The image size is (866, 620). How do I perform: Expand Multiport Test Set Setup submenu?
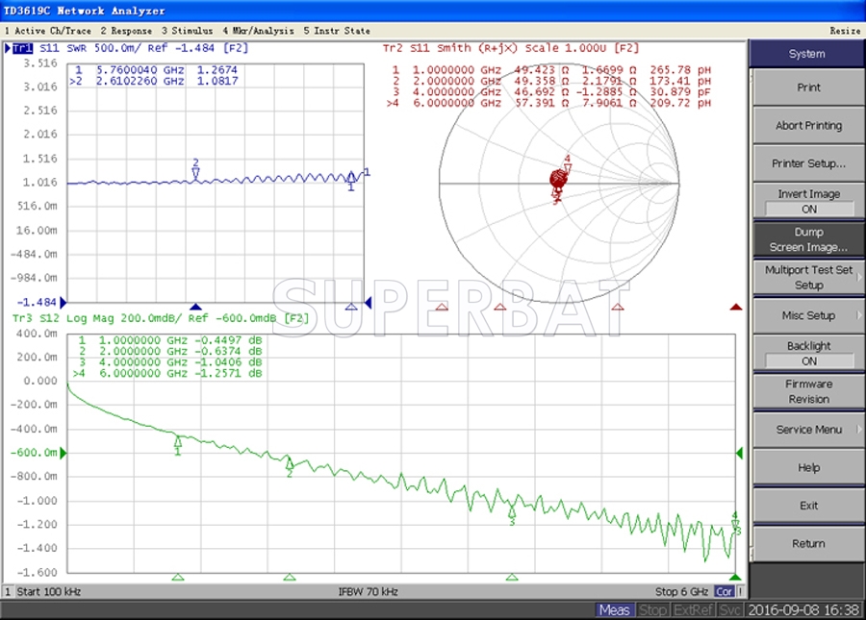(808, 278)
